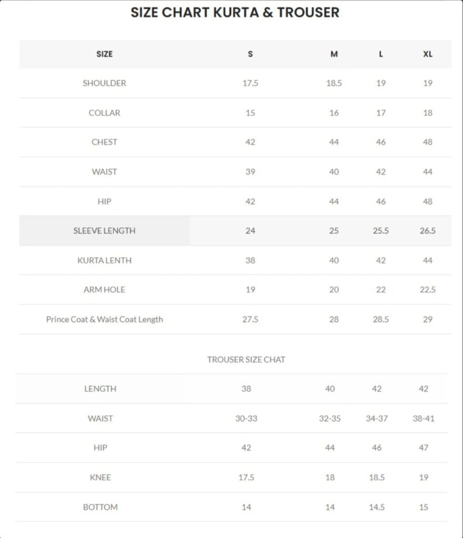Select the KURTA LENTH row label
The image size is (463, 538).
click(104, 260)
